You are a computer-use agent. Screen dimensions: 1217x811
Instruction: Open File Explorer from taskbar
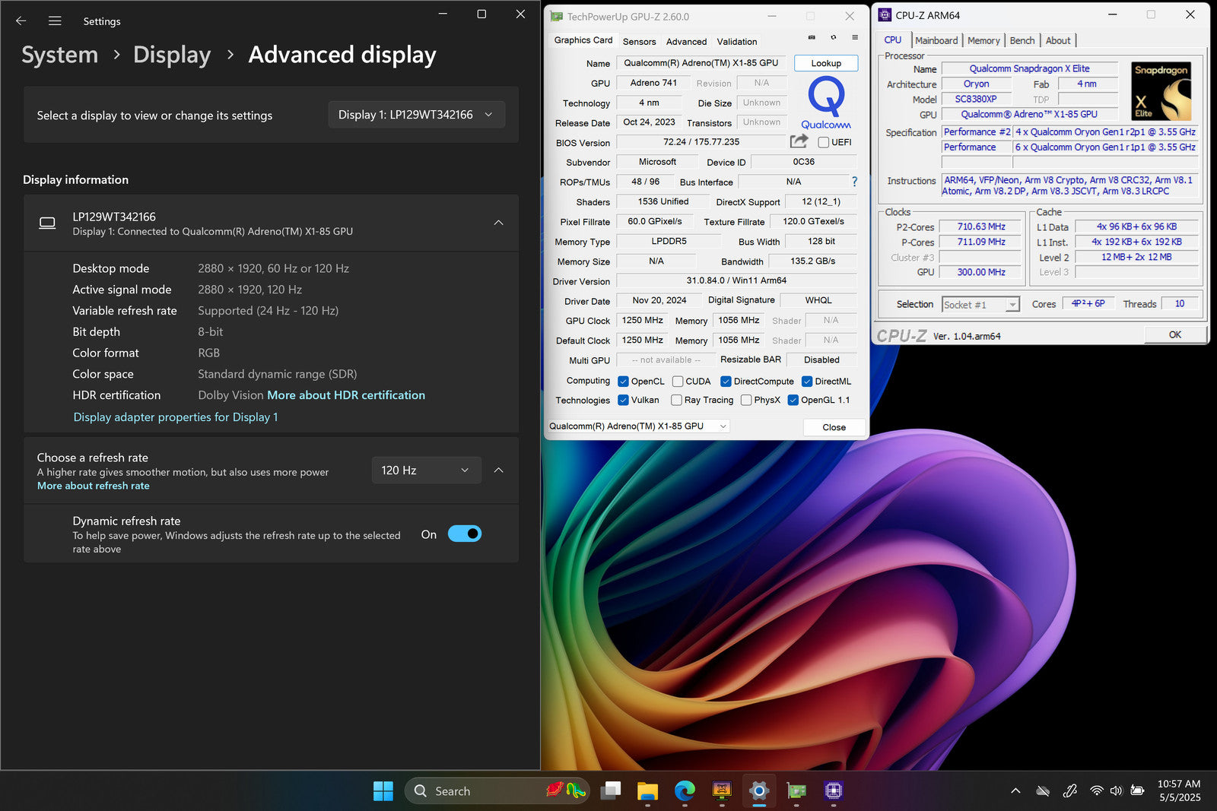click(x=647, y=791)
